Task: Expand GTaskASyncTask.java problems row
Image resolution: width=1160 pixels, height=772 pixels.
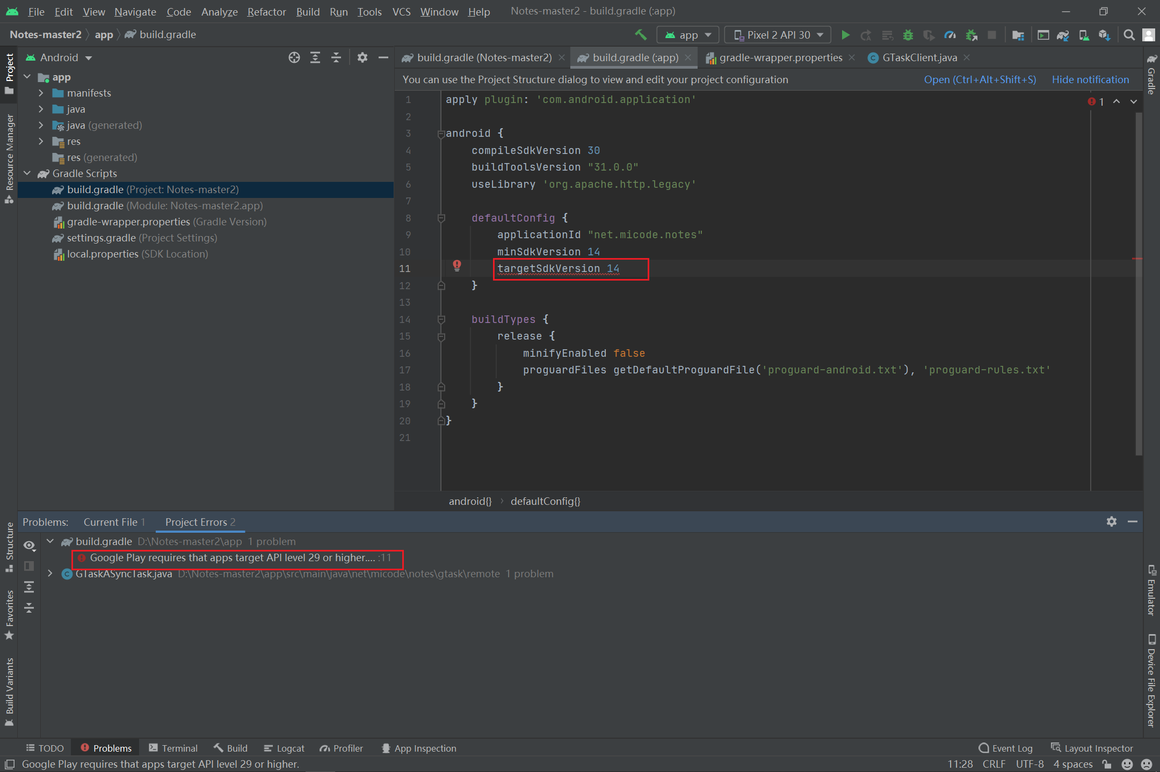Action: coord(50,574)
